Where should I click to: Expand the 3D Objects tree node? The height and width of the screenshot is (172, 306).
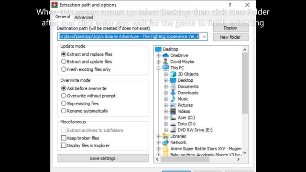(166, 74)
